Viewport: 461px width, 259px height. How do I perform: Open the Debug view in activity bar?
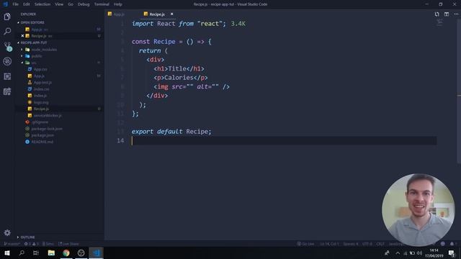click(7, 61)
